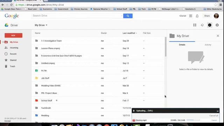Minimize the Uploading panel
This screenshot has height=126, width=224.
(217, 111)
